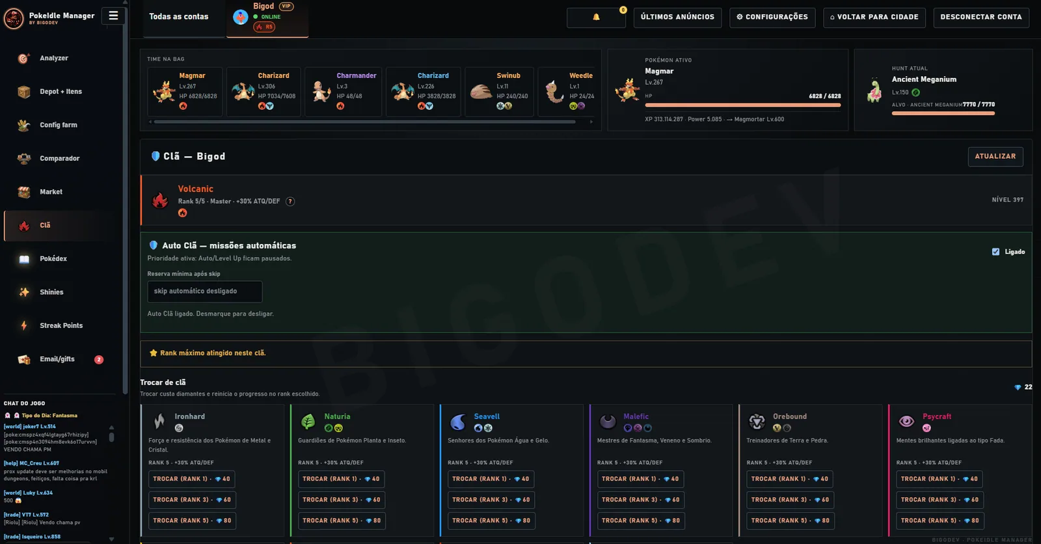1041x544 pixels.
Task: Go to Depot + Itens
Action: (61, 92)
